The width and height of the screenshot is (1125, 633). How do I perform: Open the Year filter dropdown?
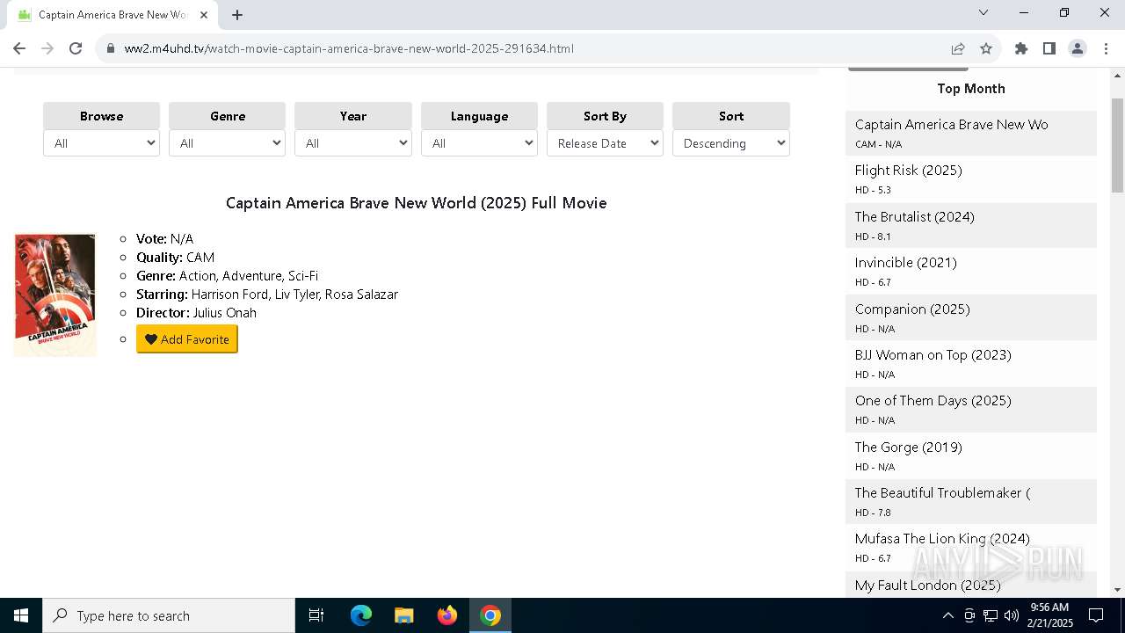coord(353,143)
